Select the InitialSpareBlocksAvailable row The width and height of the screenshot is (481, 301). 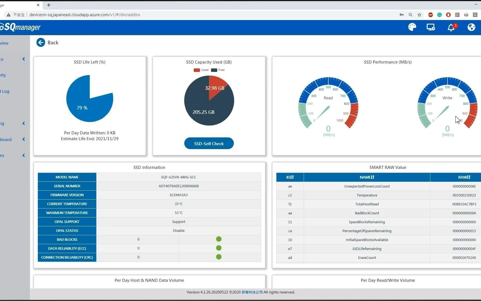pyautogui.click(x=379, y=240)
